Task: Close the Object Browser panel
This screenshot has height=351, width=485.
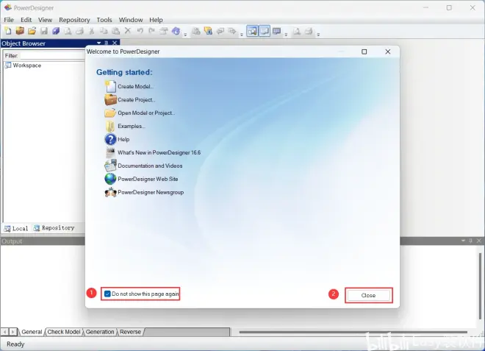Action: coord(115,43)
